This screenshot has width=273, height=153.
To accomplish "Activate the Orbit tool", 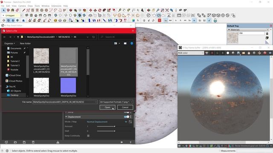I will coord(148,10).
